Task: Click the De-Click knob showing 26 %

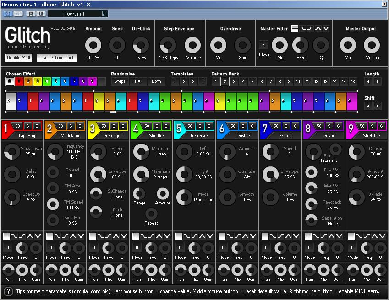Action: [141, 45]
